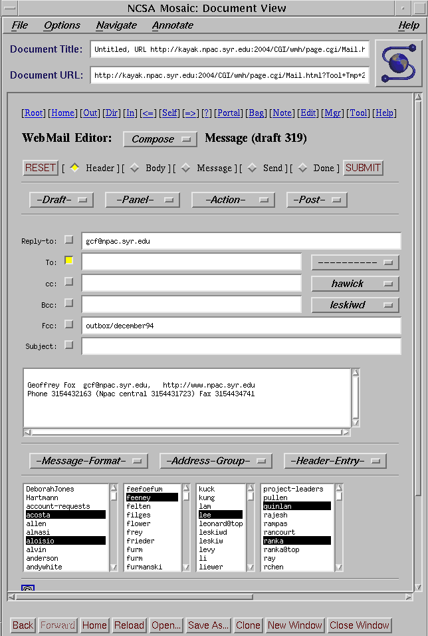Click the Save As... button
Viewport: 428px width, 636px height.
coord(208,625)
